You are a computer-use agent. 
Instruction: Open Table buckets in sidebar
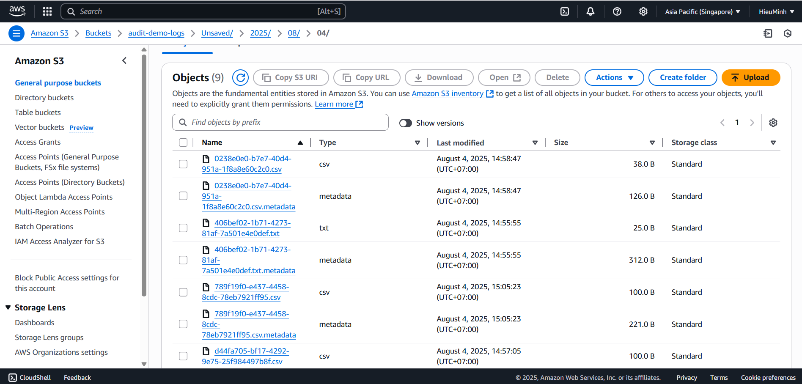(38, 112)
